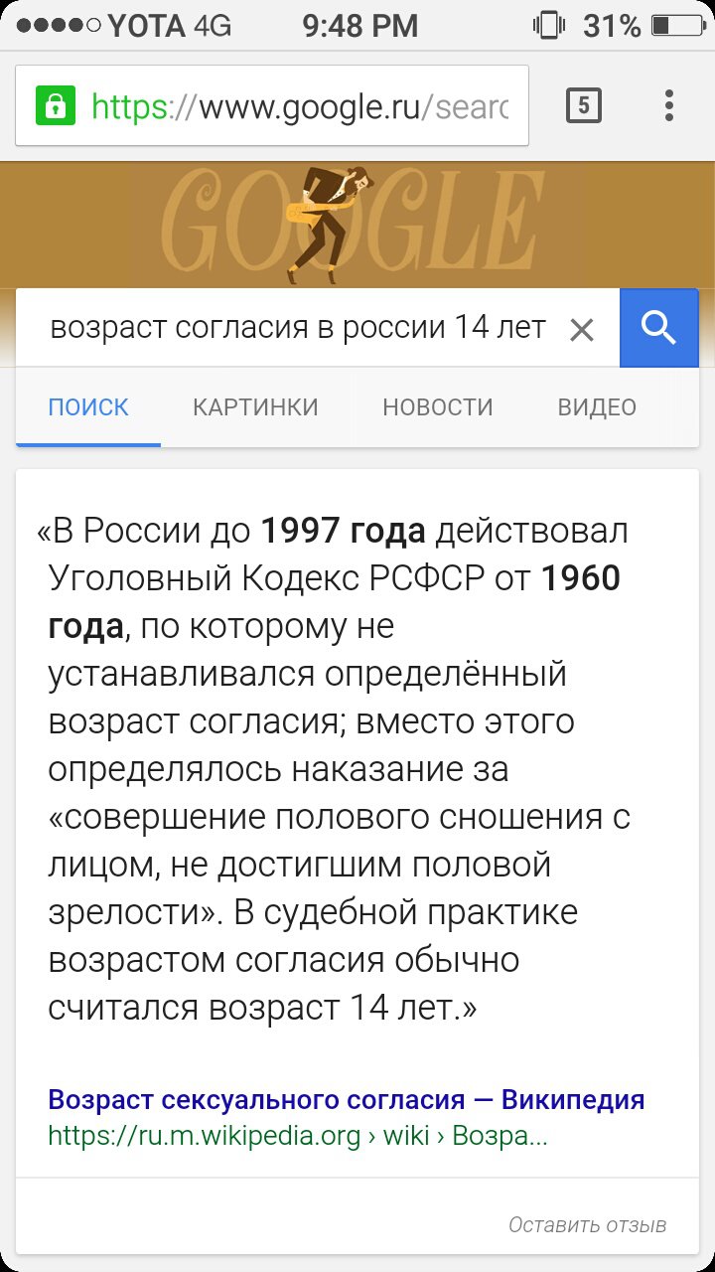Image resolution: width=715 pixels, height=1272 pixels.
Task: Open the НОВОСТИ tab
Action: pos(438,407)
